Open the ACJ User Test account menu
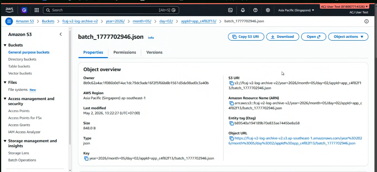This screenshot has height=172, width=377. click(x=344, y=6)
